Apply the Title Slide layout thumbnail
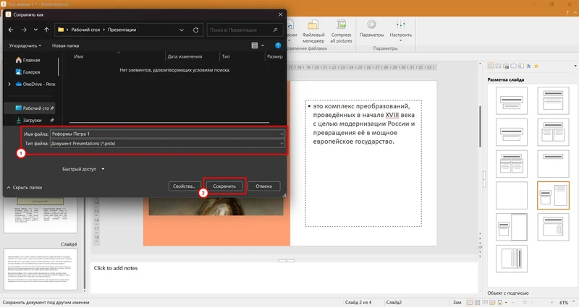 point(512,100)
